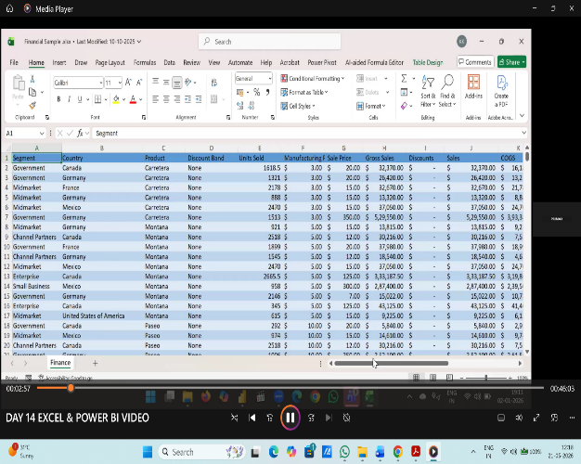Click the fill color bucket icon
This screenshot has width=581, height=464.
(116, 99)
